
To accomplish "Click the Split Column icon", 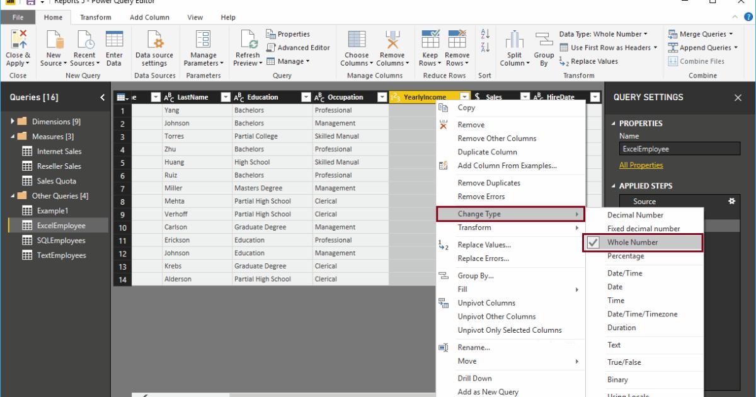I will (x=513, y=44).
